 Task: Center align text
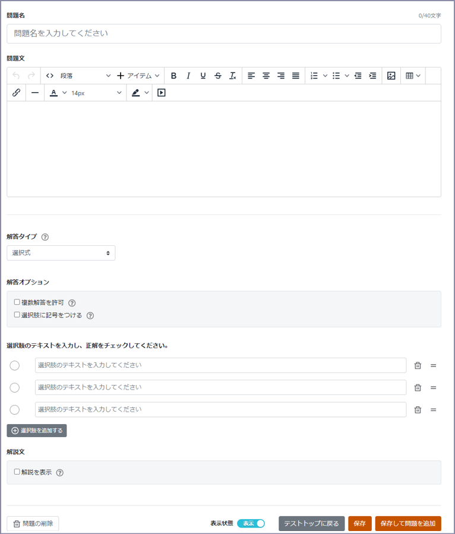coord(266,75)
